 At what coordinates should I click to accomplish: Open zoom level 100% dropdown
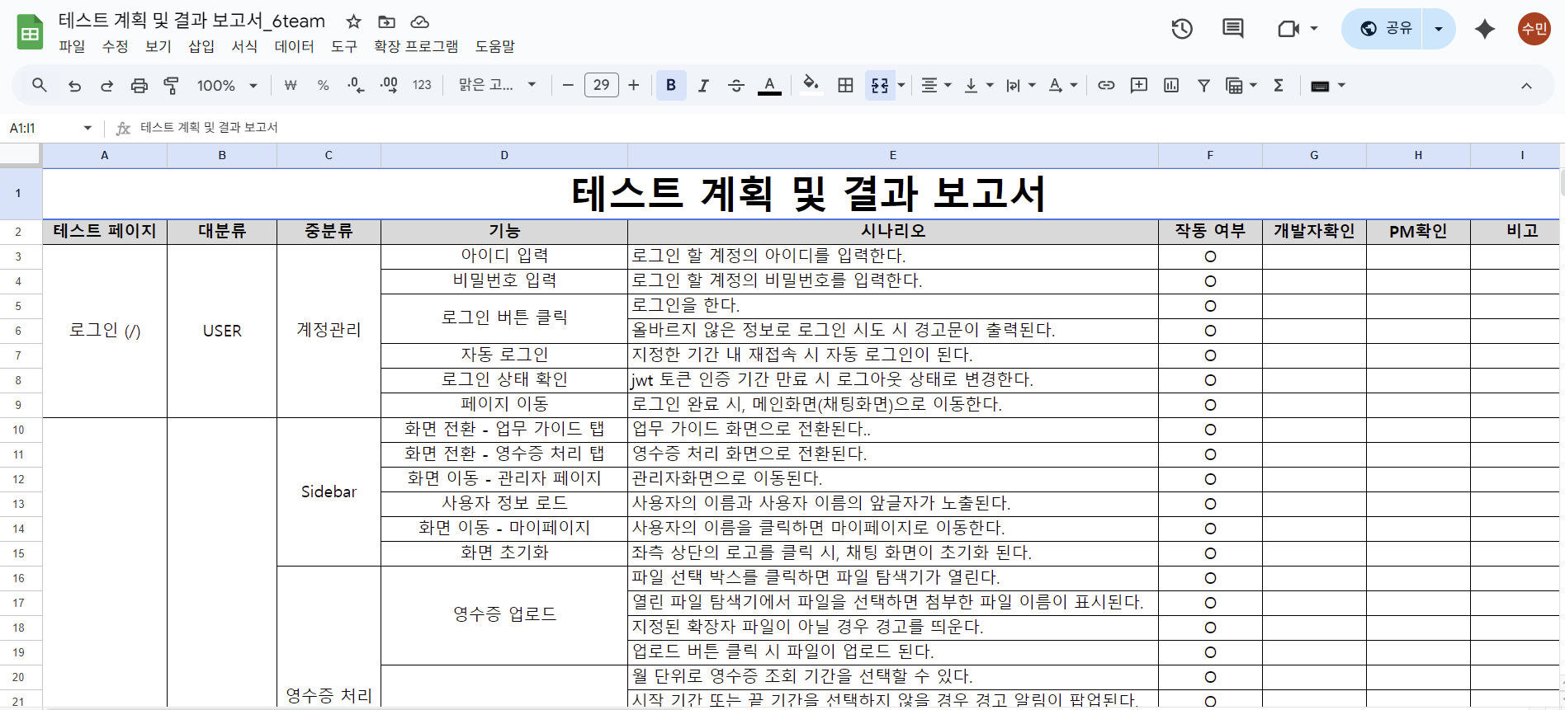tap(227, 85)
